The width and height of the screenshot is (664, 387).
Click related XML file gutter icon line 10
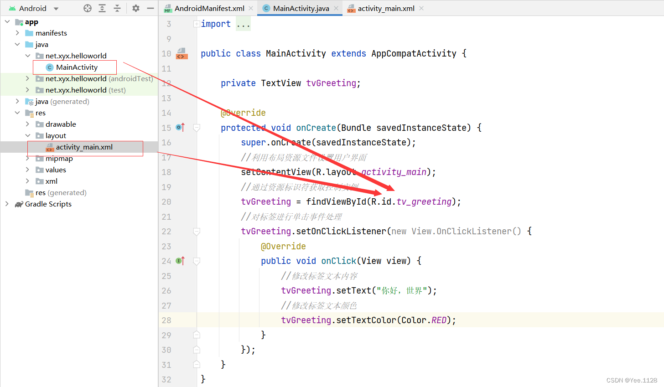point(182,54)
